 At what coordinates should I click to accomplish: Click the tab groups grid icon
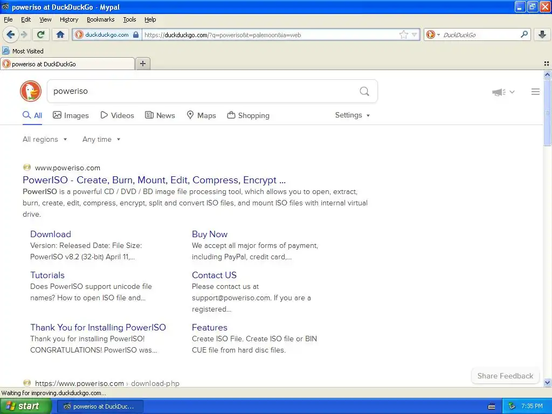pos(547,64)
